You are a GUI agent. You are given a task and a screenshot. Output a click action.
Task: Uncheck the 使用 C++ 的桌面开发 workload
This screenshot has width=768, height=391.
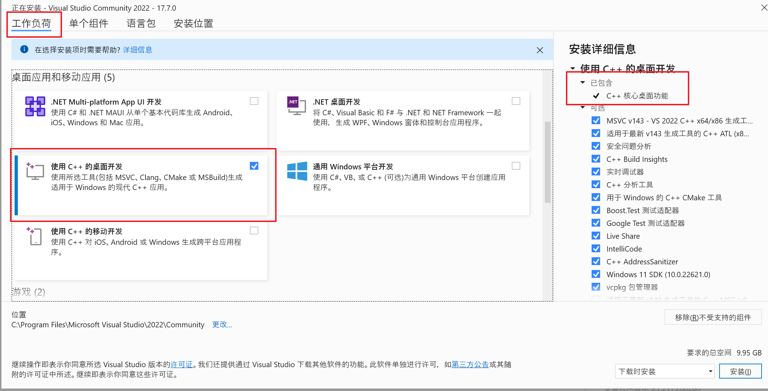[x=254, y=166]
